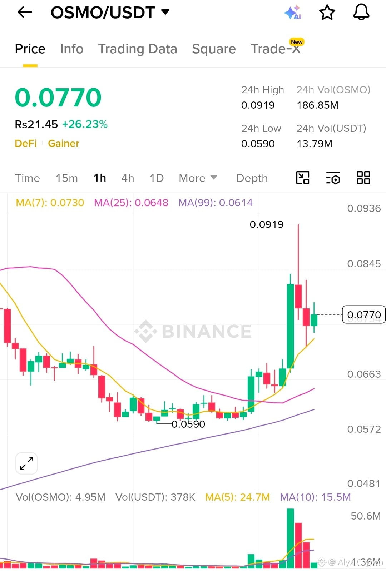Open the AI sparkle assistant icon
The image size is (386, 571).
point(293,13)
